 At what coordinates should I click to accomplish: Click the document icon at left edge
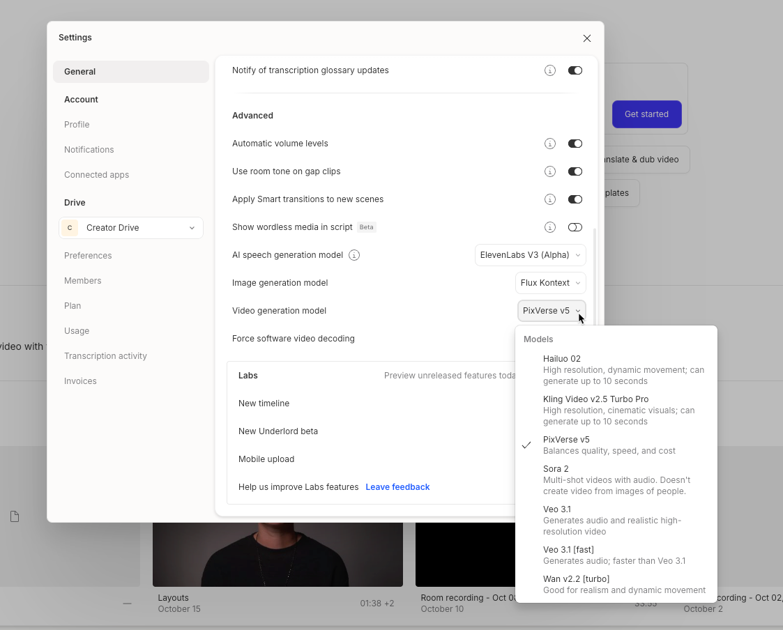point(15,516)
